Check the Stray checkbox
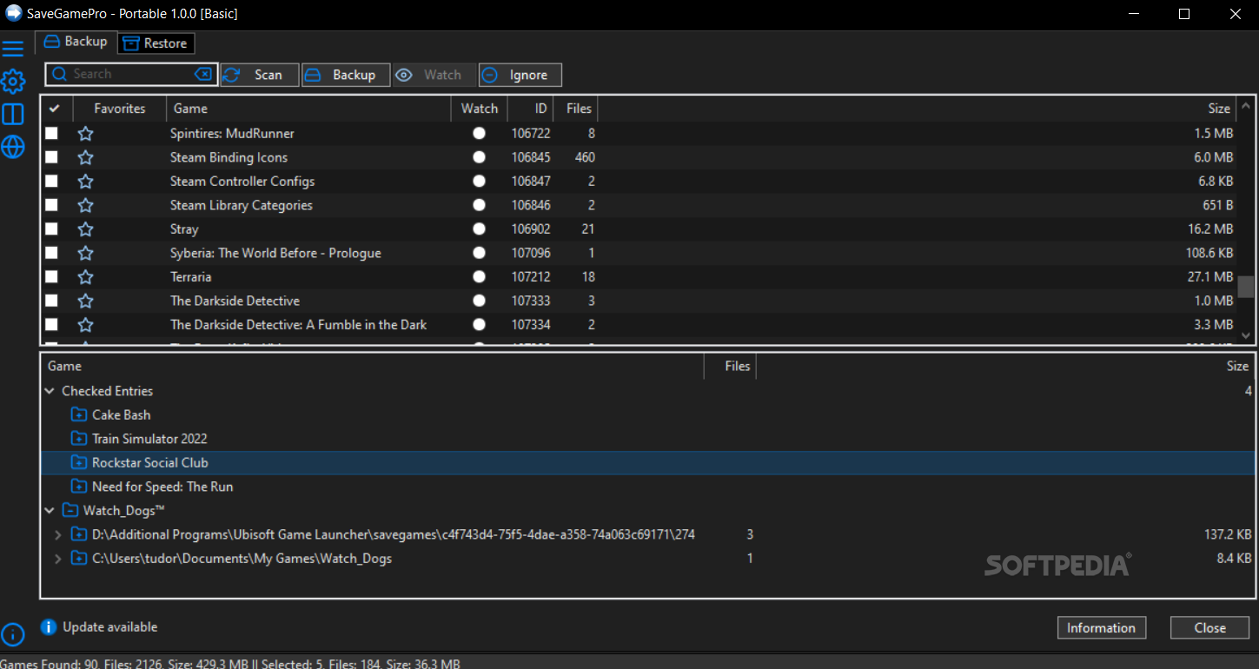This screenshot has width=1259, height=669. 52,229
